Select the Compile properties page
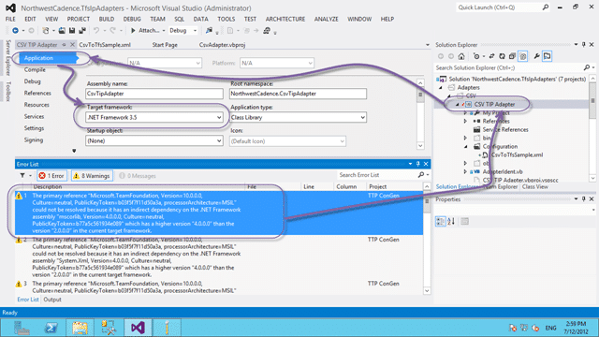This screenshot has height=337, width=599. pyautogui.click(x=35, y=70)
